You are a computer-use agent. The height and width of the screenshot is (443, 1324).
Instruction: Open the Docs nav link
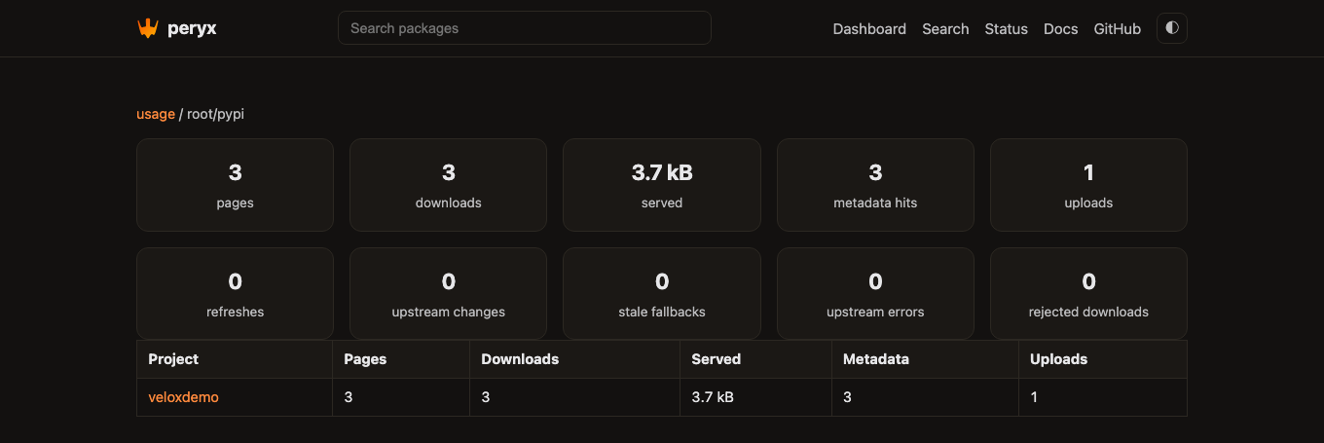click(1061, 29)
